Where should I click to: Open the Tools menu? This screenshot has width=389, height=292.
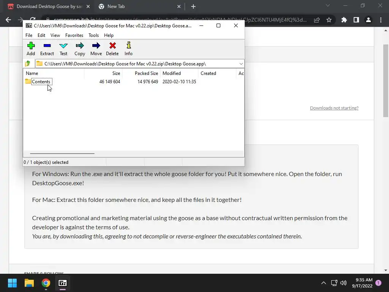[93, 35]
